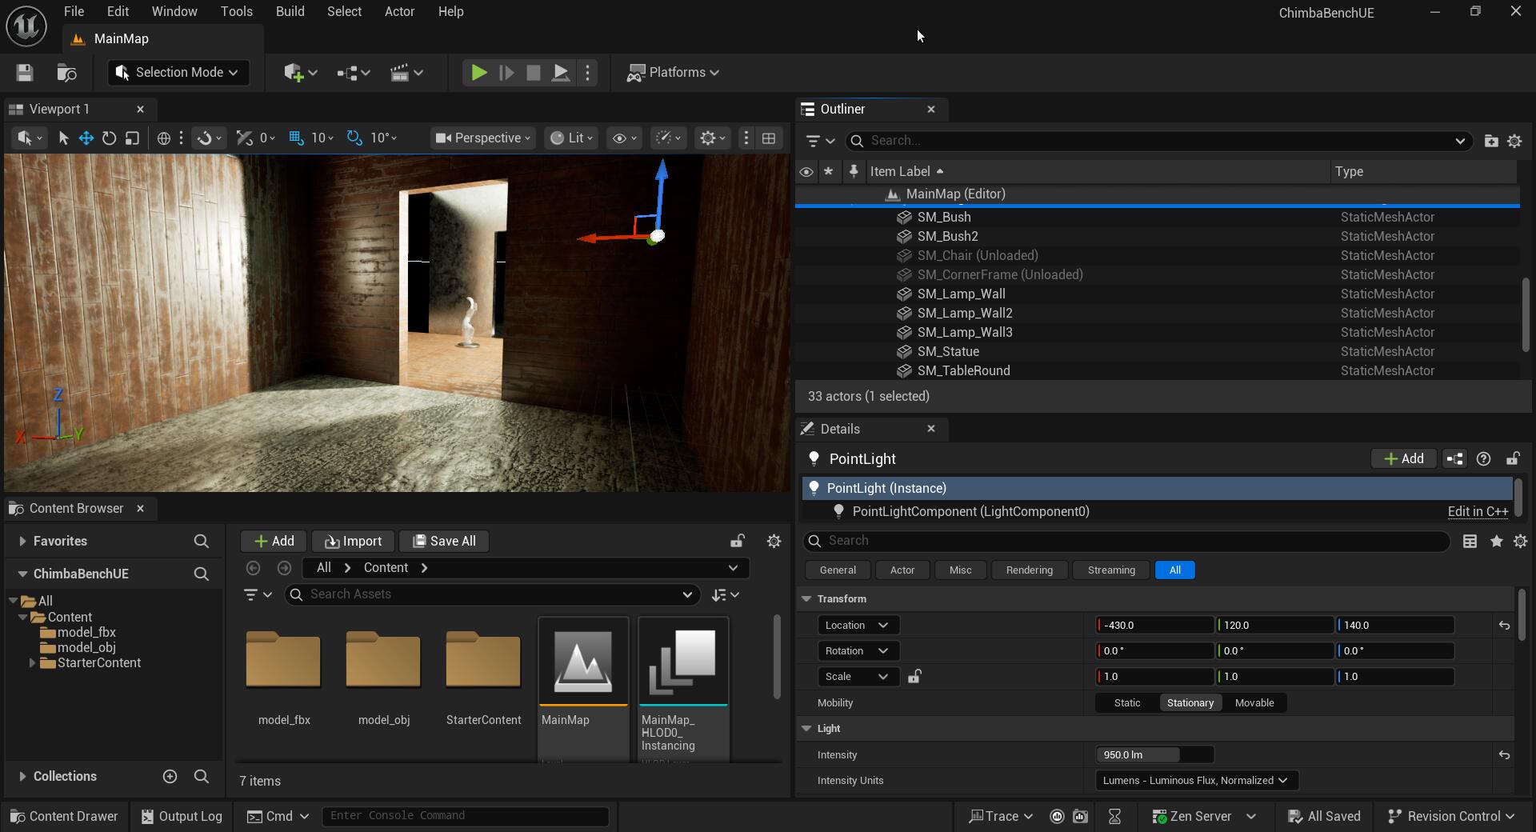
Task: Reset Intensity value to default arrow
Action: pos(1504,755)
